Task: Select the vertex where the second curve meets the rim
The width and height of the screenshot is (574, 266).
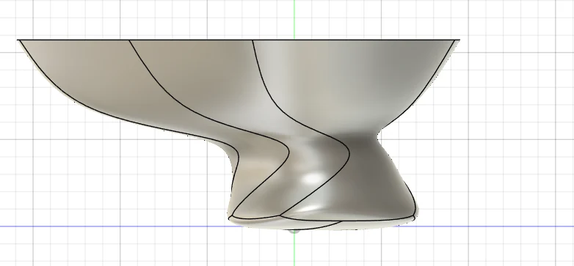Action: click(x=130, y=40)
